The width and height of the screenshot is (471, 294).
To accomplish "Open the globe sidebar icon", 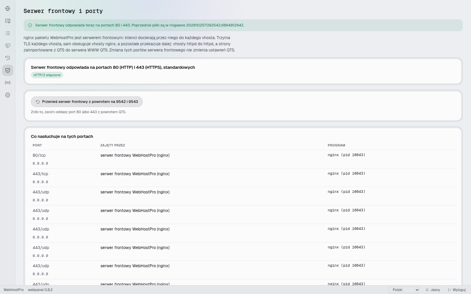I will pyautogui.click(x=8, y=9).
